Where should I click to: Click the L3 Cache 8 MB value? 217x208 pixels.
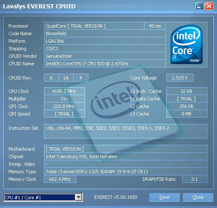click(187, 114)
